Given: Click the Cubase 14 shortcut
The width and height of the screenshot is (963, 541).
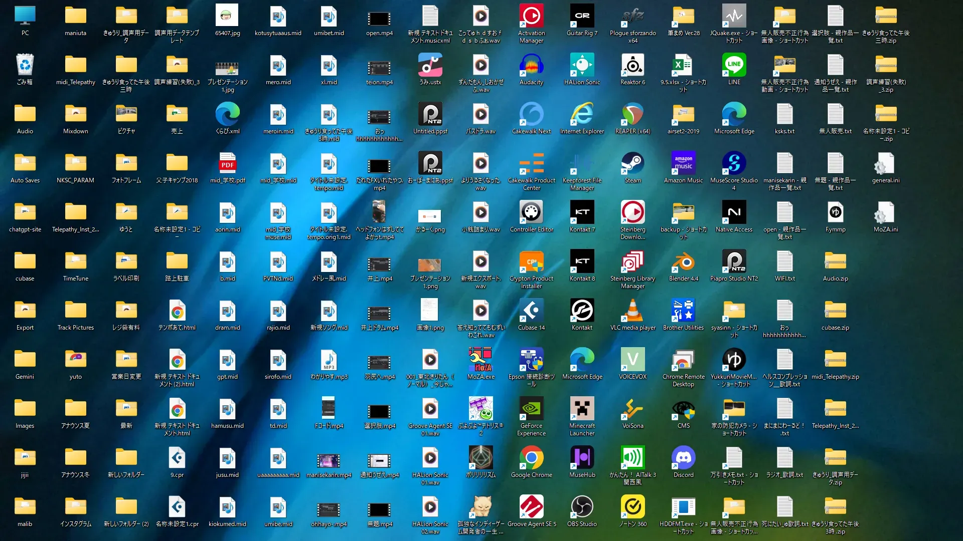Looking at the screenshot, I should tap(531, 311).
